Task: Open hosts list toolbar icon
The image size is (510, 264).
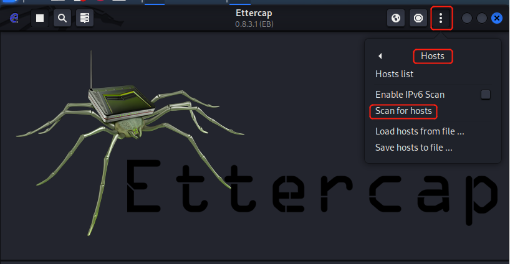Action: (x=85, y=18)
